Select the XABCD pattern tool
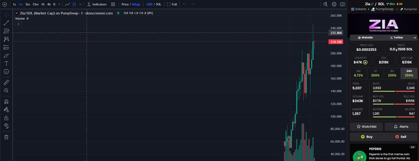 coord(6,39)
